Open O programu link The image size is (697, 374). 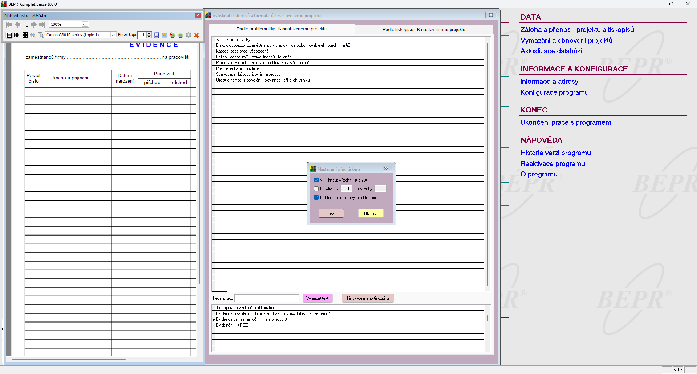(539, 174)
